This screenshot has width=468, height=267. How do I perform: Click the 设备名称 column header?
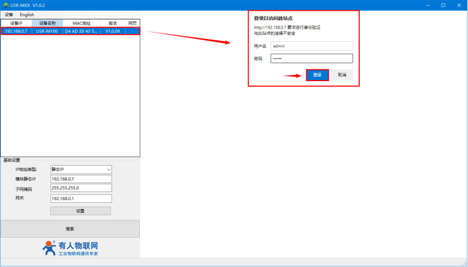(x=47, y=23)
